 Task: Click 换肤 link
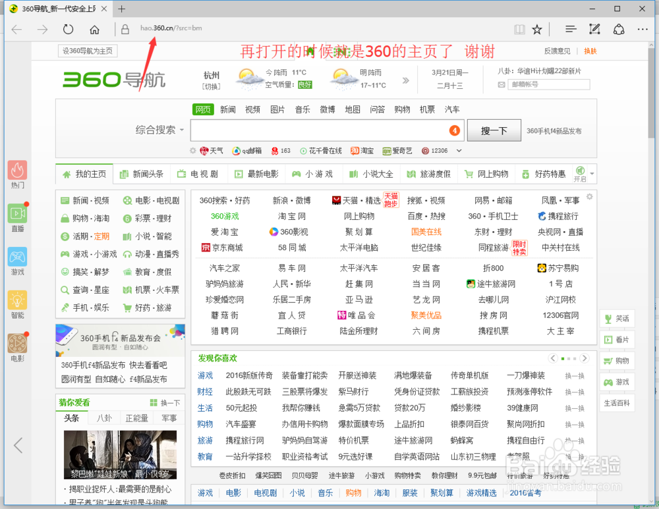pos(590,51)
